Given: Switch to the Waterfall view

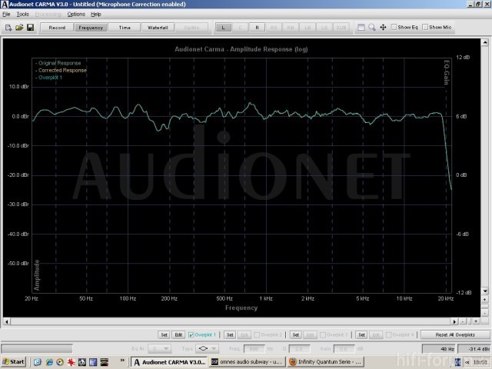Looking at the screenshot, I should tap(158, 28).
